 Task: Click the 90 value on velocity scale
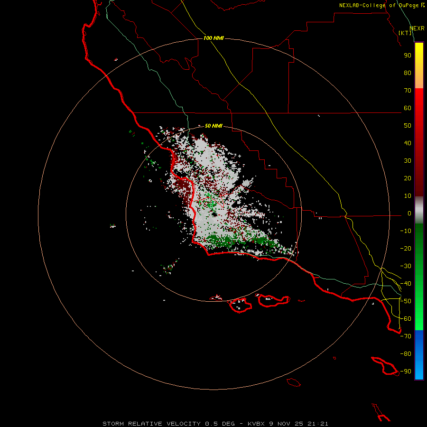click(408, 56)
